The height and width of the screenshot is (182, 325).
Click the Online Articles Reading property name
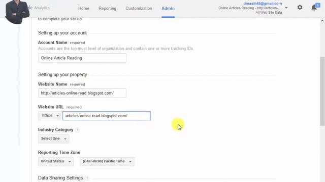tap(250, 8)
